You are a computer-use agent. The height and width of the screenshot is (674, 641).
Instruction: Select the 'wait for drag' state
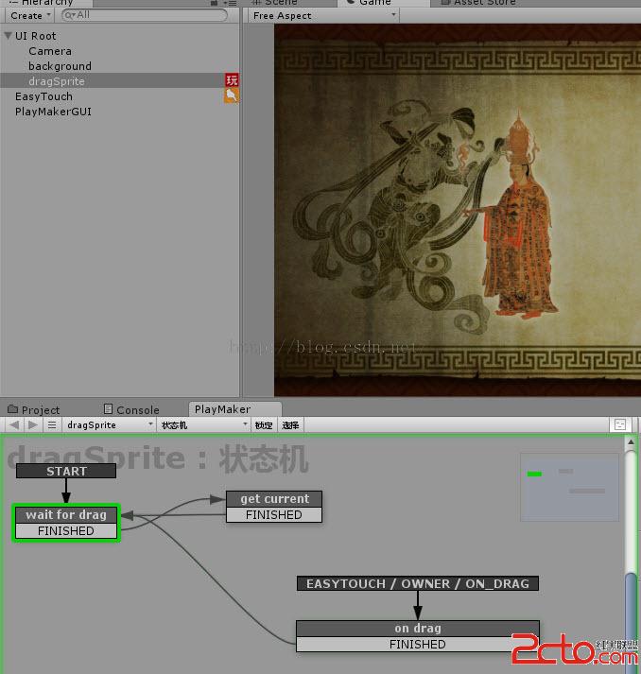point(66,514)
